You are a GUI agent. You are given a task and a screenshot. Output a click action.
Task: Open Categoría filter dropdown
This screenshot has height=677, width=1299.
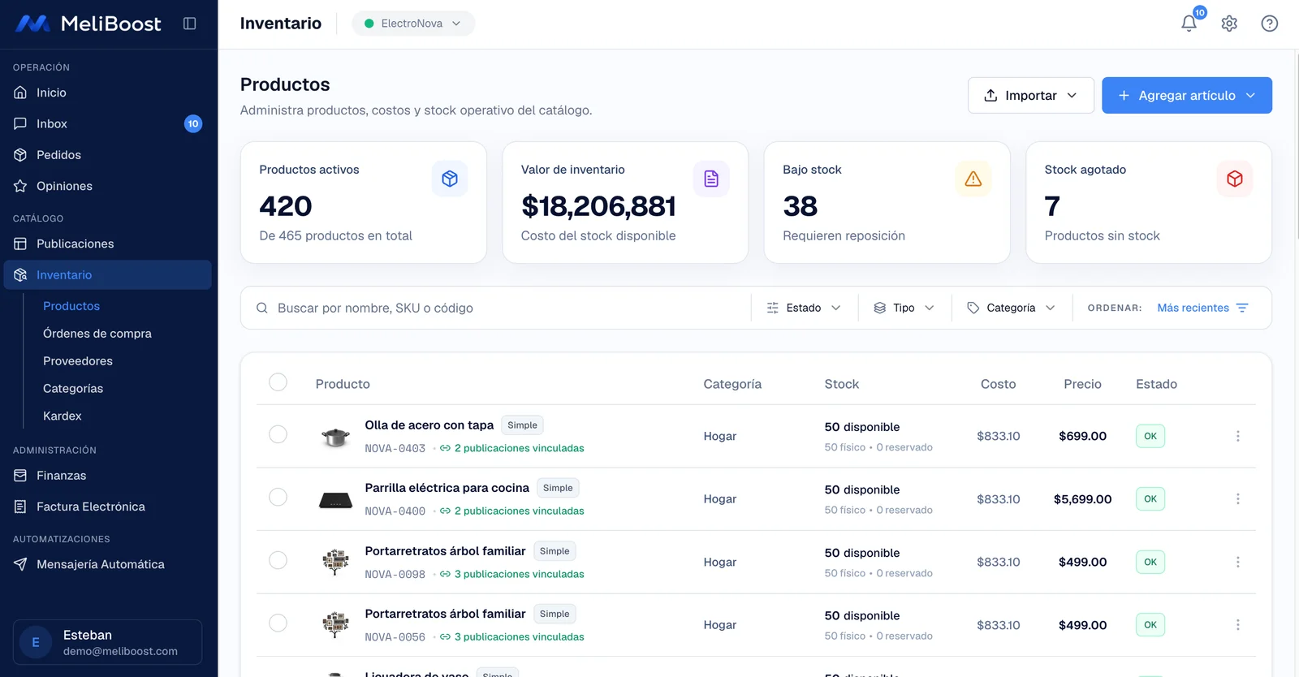[1011, 308]
